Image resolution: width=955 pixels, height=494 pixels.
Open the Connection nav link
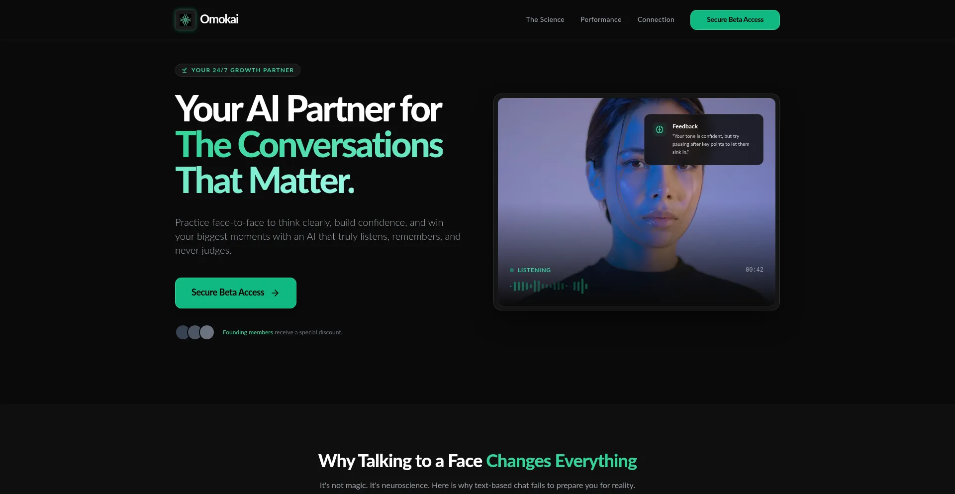[656, 19]
